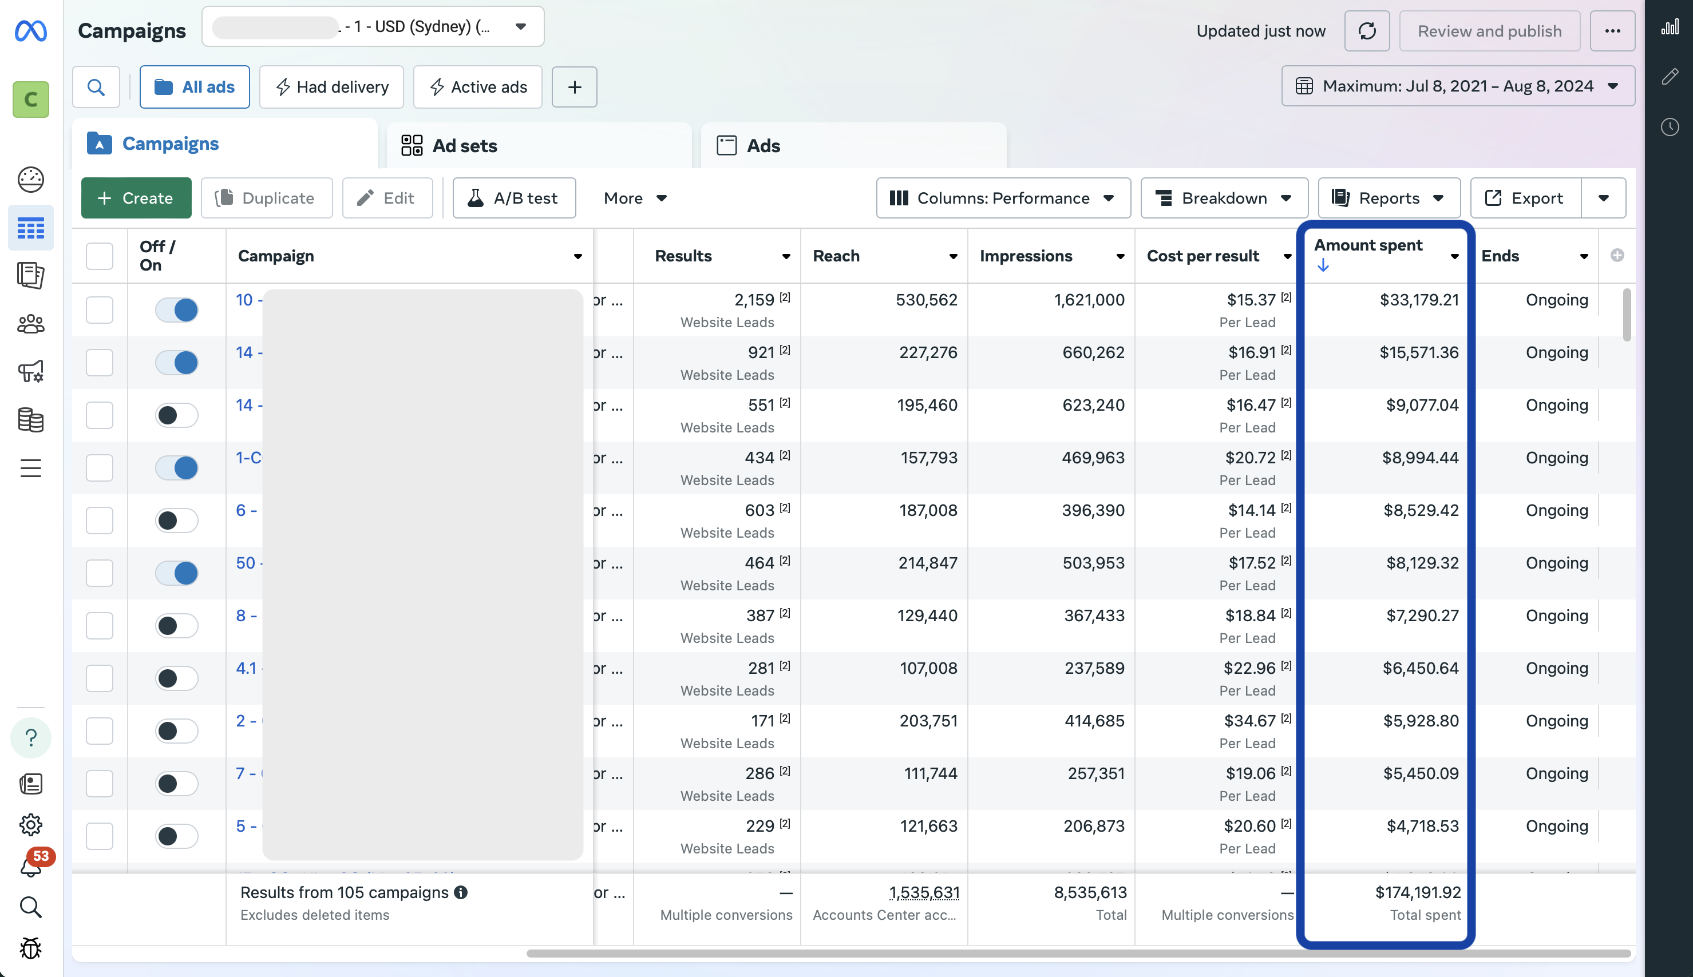Open the Audiences people icon in sidebar
1693x977 pixels.
click(x=30, y=324)
